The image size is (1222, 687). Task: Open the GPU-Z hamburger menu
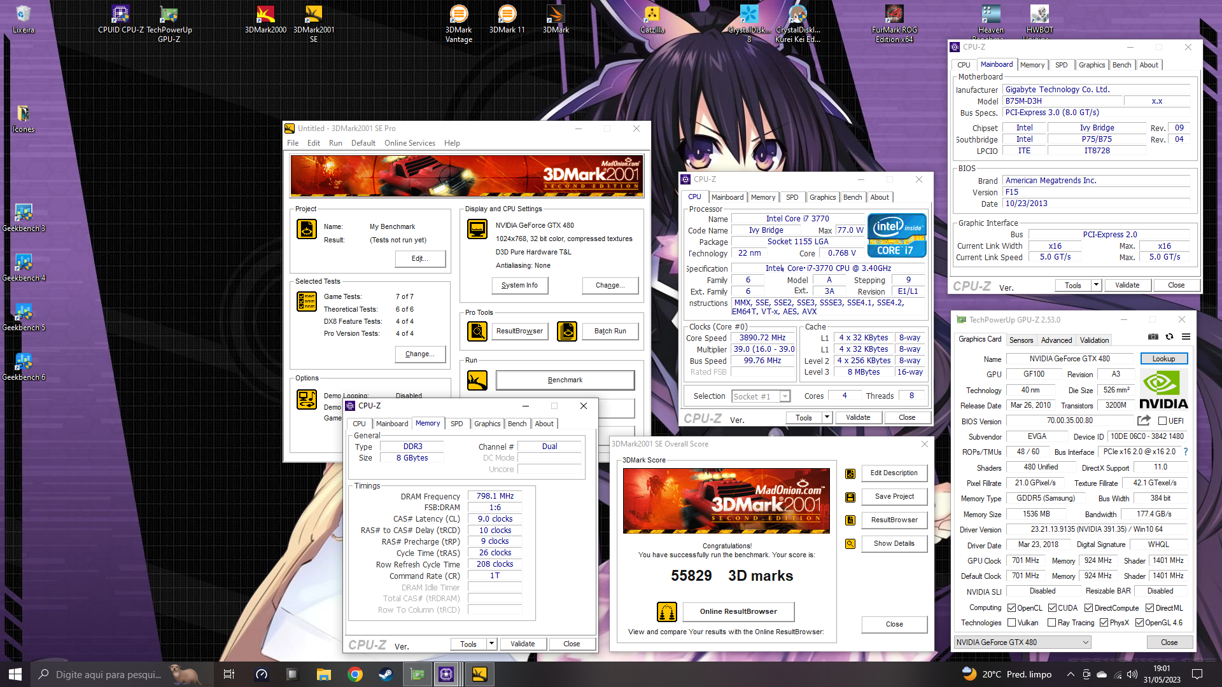[x=1186, y=337]
